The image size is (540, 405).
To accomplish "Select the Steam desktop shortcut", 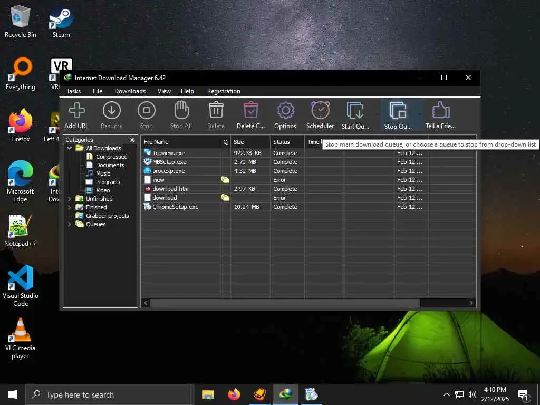I will 61,22.
